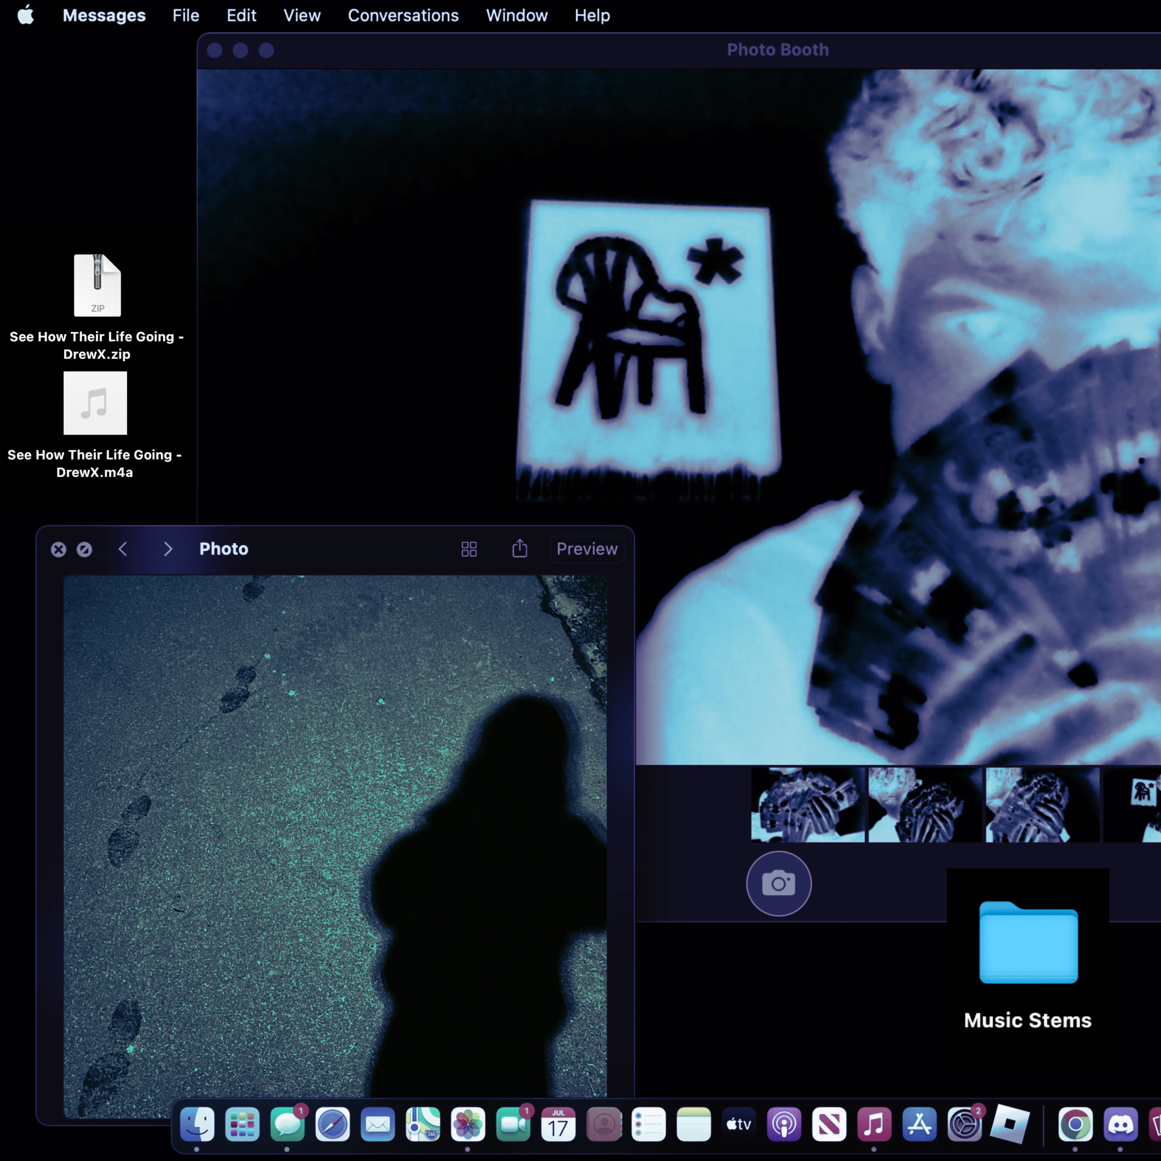
Task: Go to next photo with forward chevron
Action: [168, 549]
